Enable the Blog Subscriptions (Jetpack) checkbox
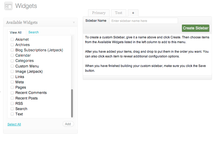The height and width of the screenshot is (145, 222). click(x=12, y=50)
